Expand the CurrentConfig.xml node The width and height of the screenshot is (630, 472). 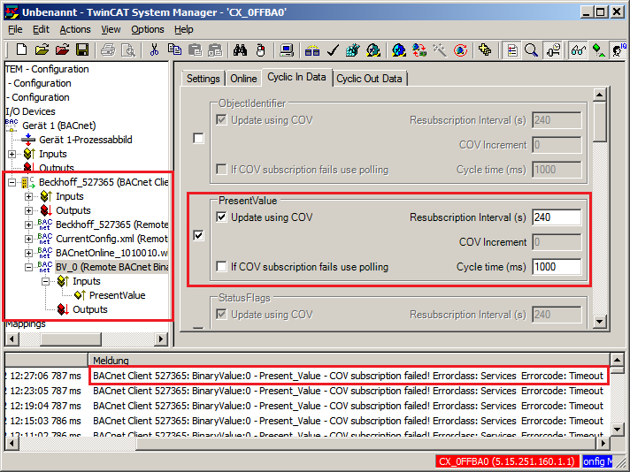29,240
